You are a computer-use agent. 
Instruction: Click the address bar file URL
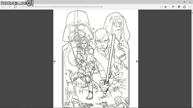point(62,7)
